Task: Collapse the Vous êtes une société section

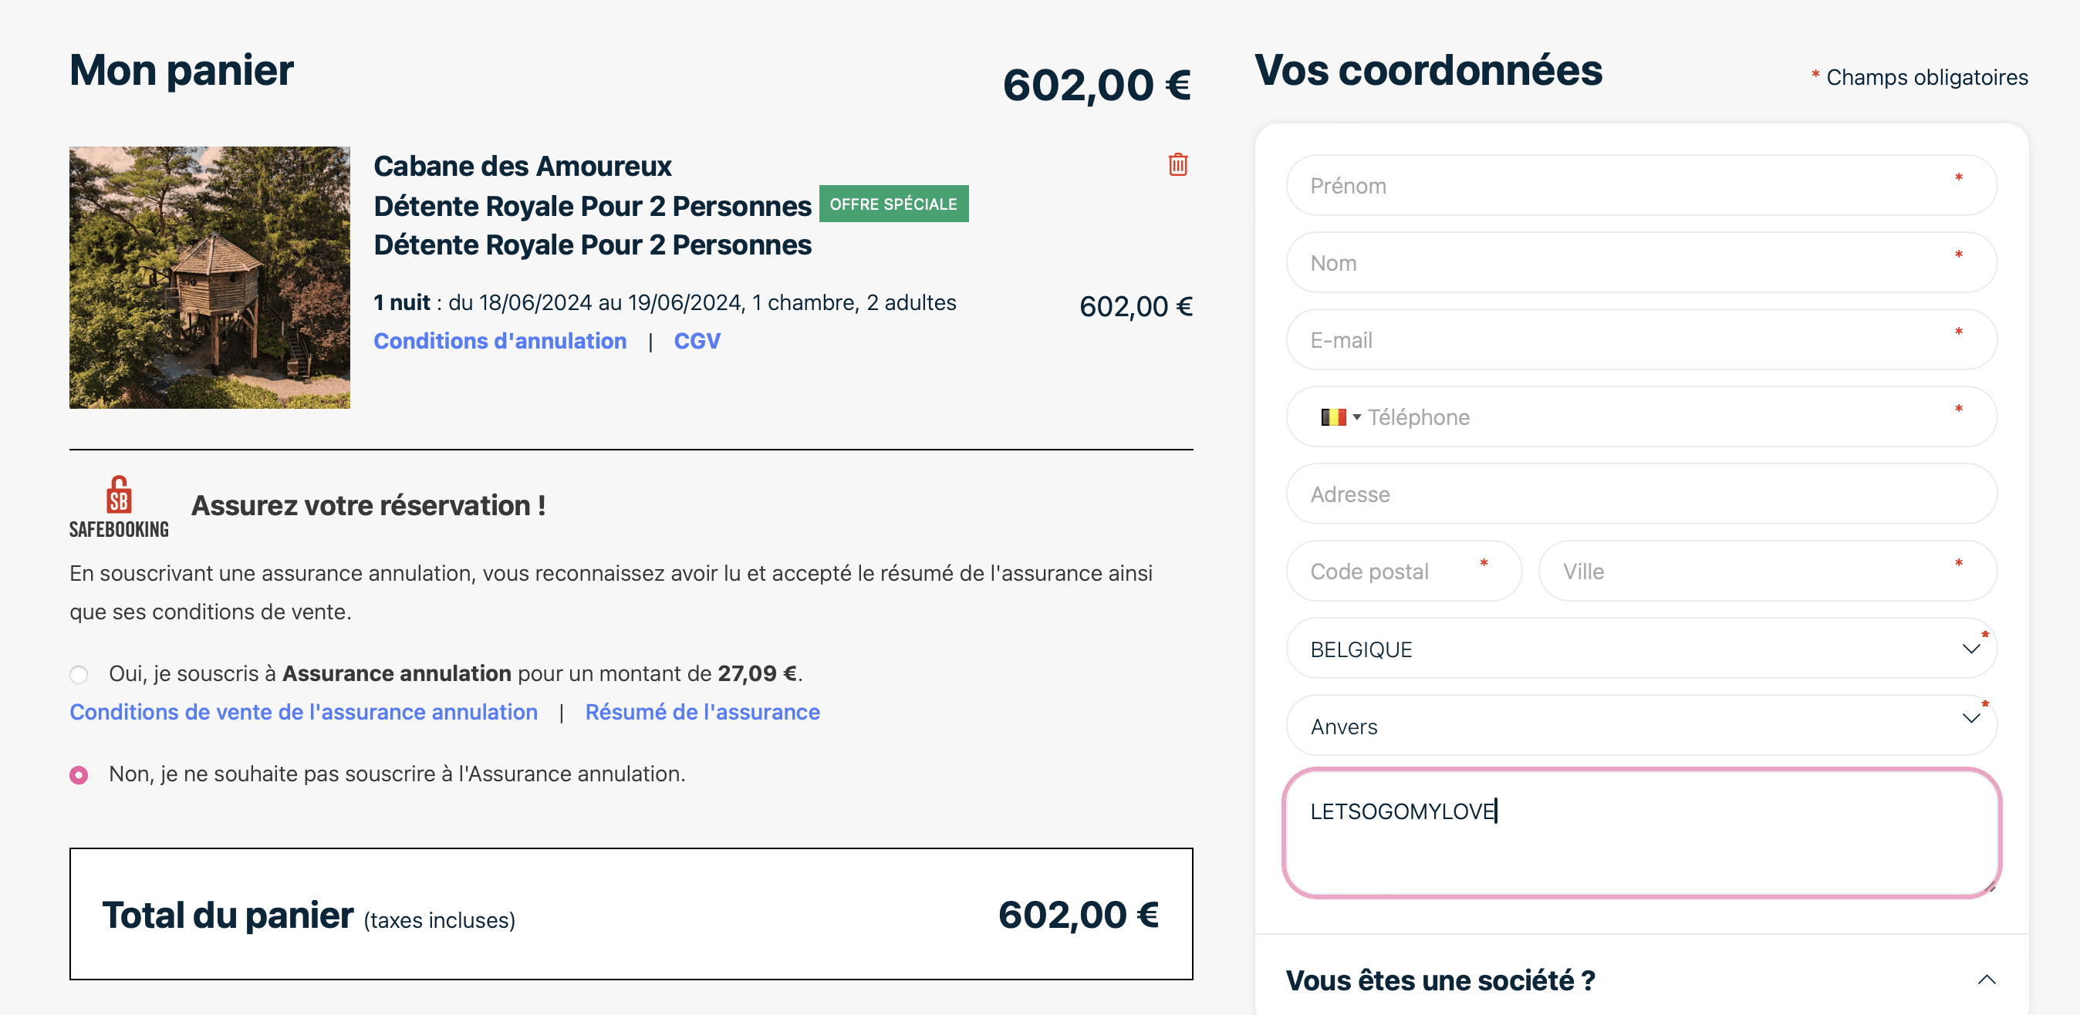Action: (x=1986, y=980)
